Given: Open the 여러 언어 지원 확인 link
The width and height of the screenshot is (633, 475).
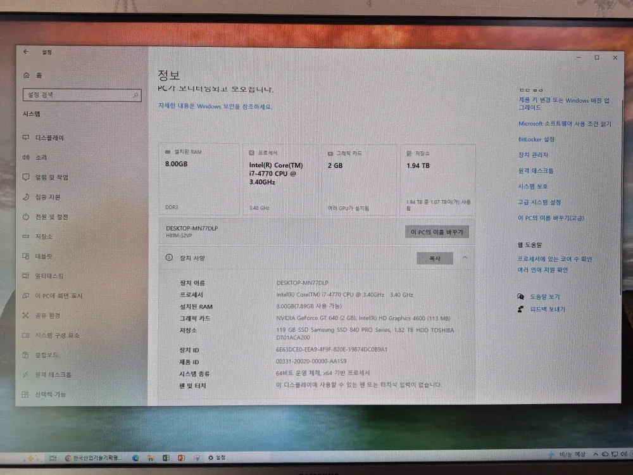Looking at the screenshot, I should pos(542,270).
